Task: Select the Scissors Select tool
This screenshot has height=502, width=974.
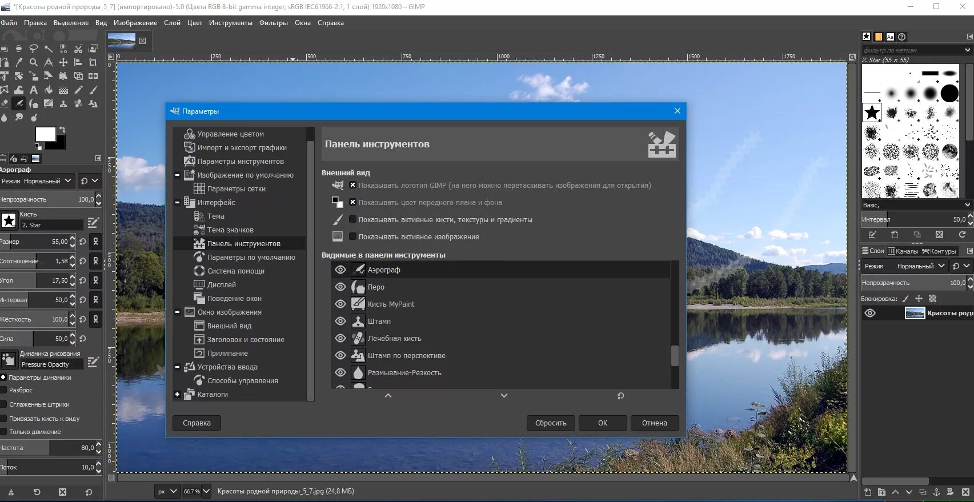Action: (x=78, y=49)
